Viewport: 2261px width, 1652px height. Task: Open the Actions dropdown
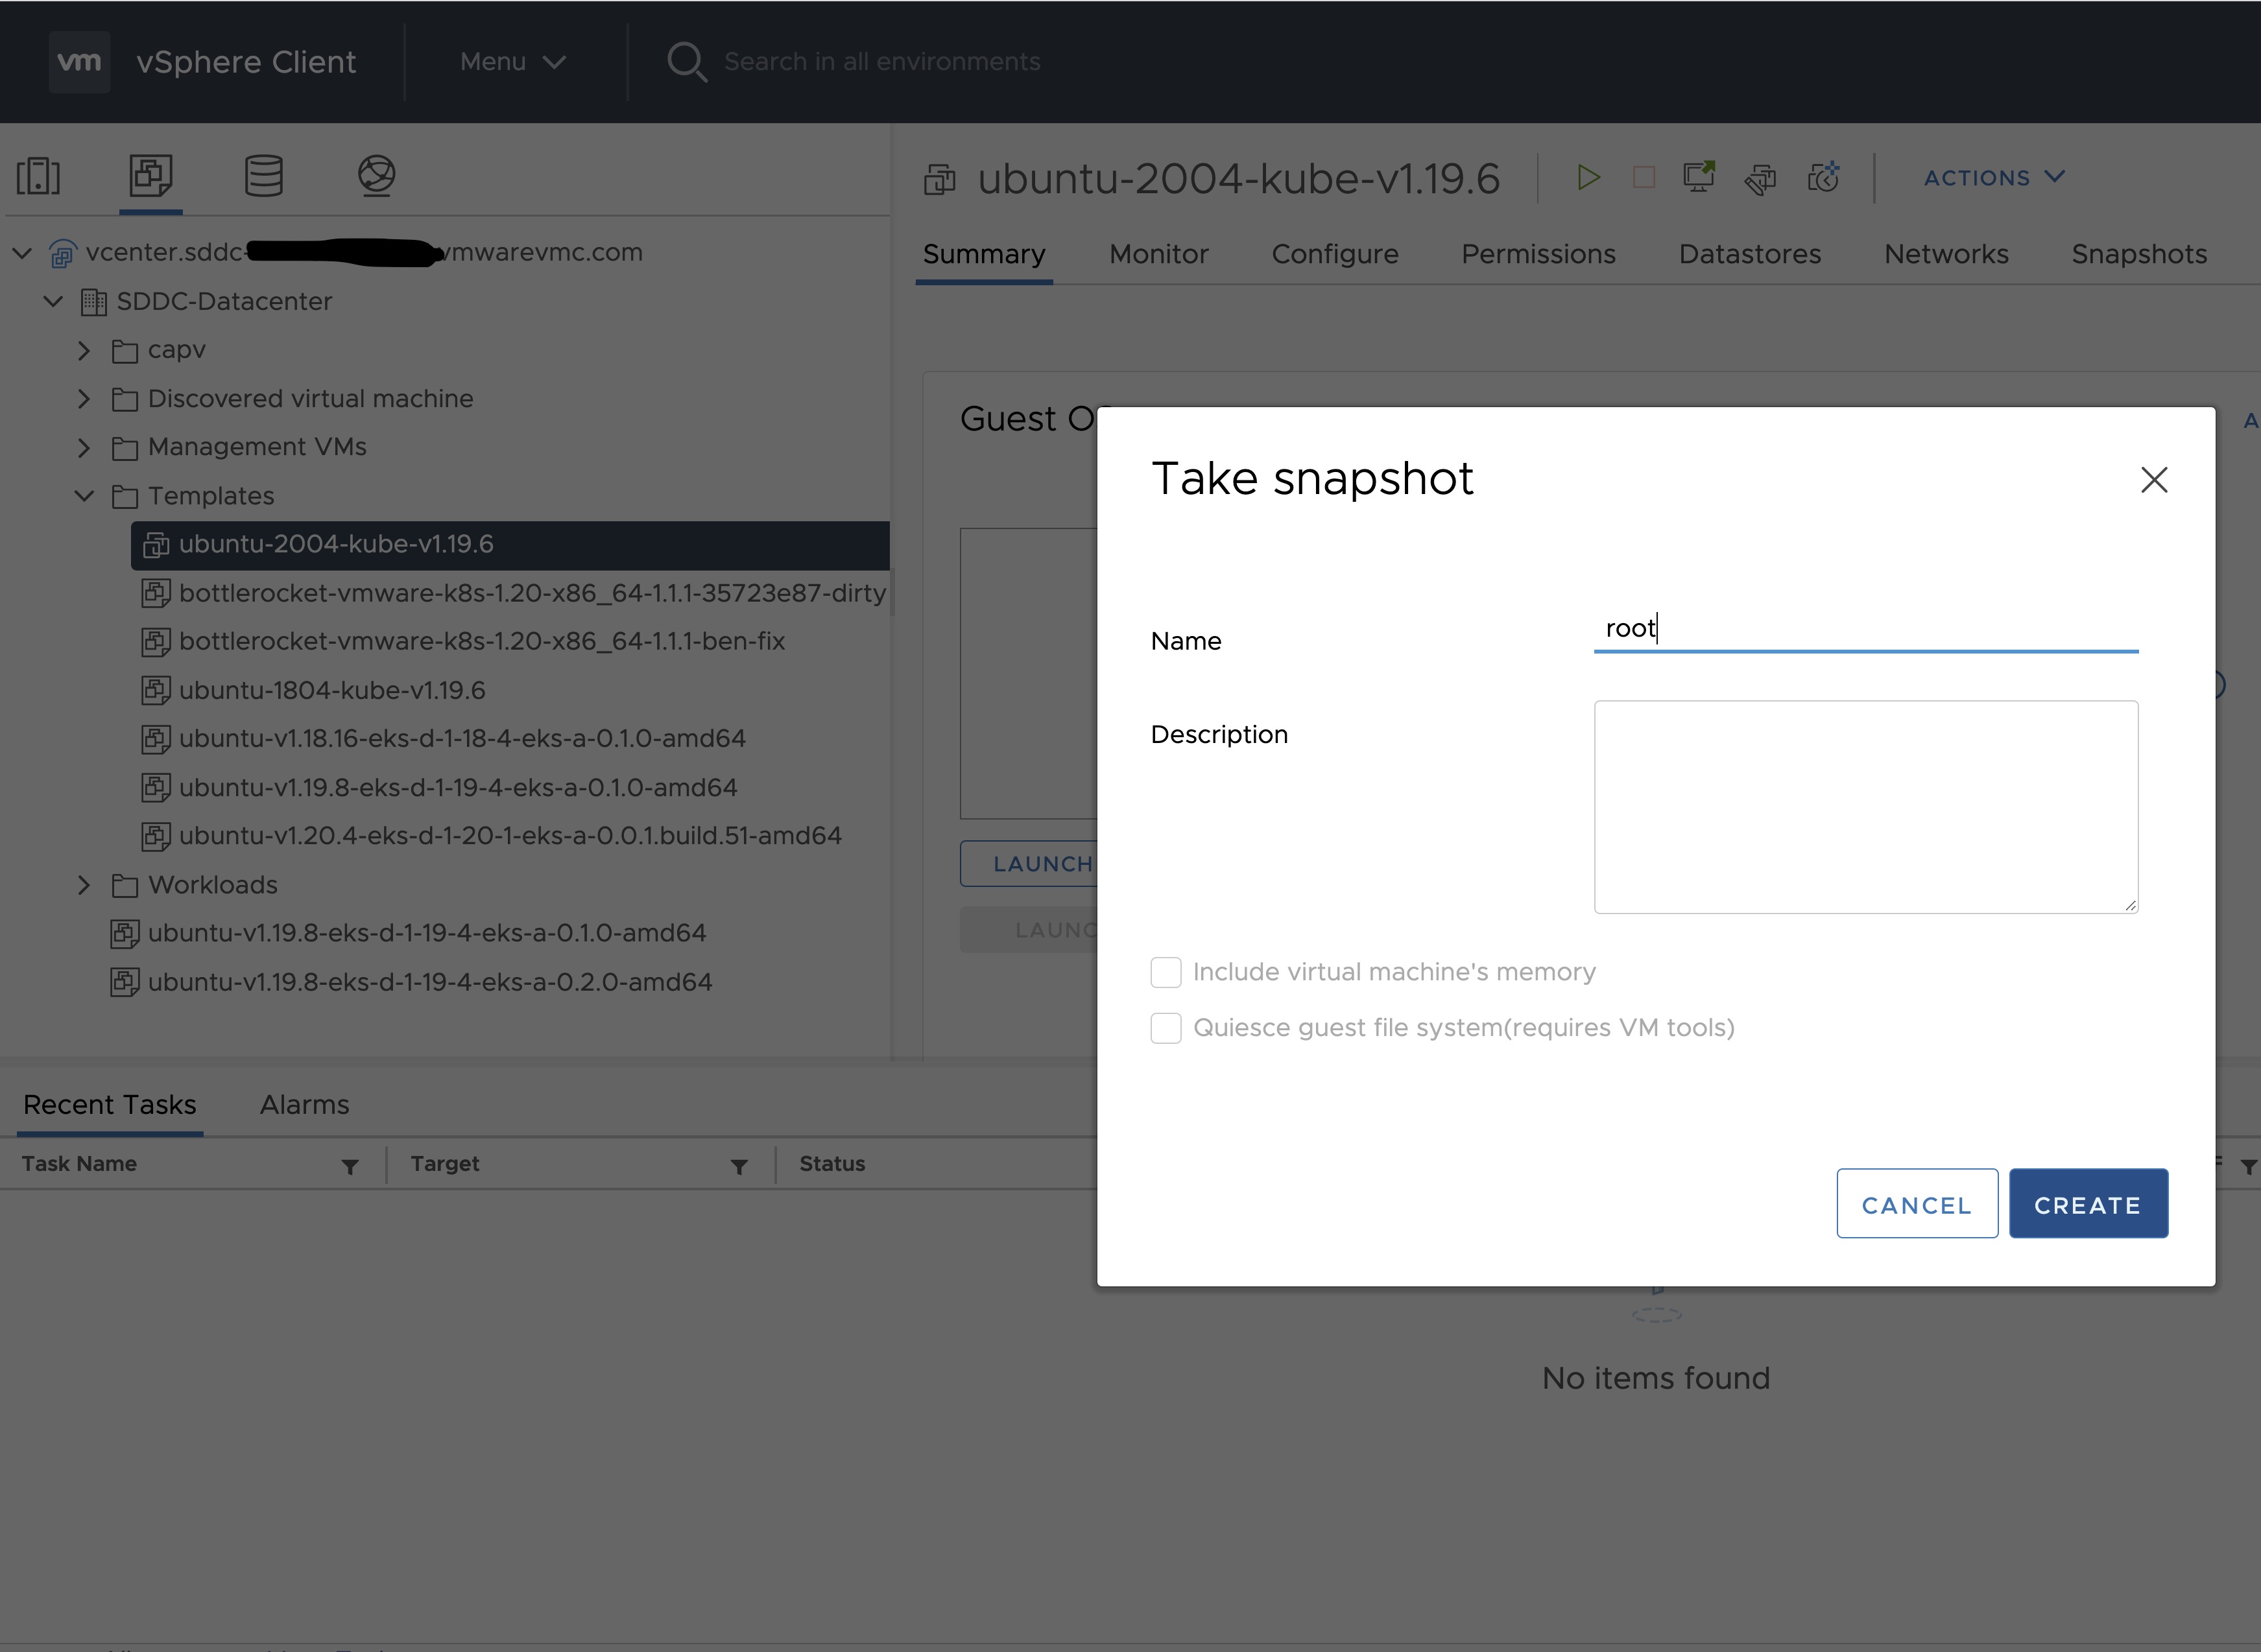pyautogui.click(x=1994, y=178)
